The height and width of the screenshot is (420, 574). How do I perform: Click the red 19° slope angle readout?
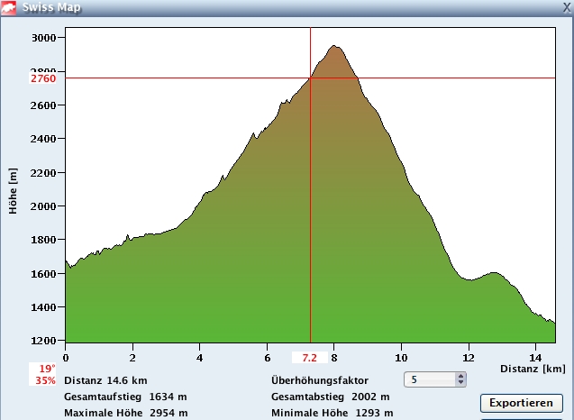pos(47,369)
